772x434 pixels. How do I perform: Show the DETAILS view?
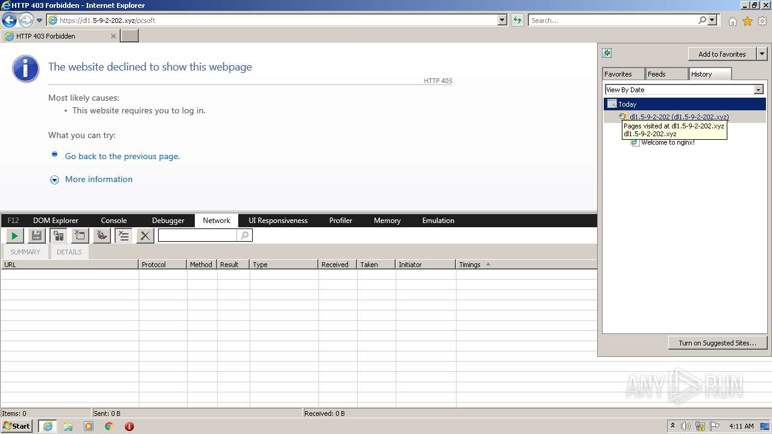click(69, 252)
